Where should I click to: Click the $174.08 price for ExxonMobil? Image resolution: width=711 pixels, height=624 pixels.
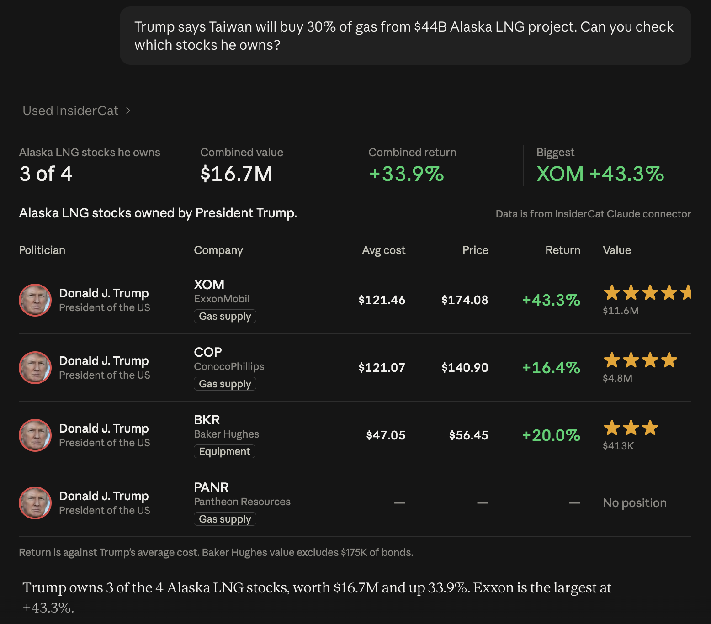point(465,300)
